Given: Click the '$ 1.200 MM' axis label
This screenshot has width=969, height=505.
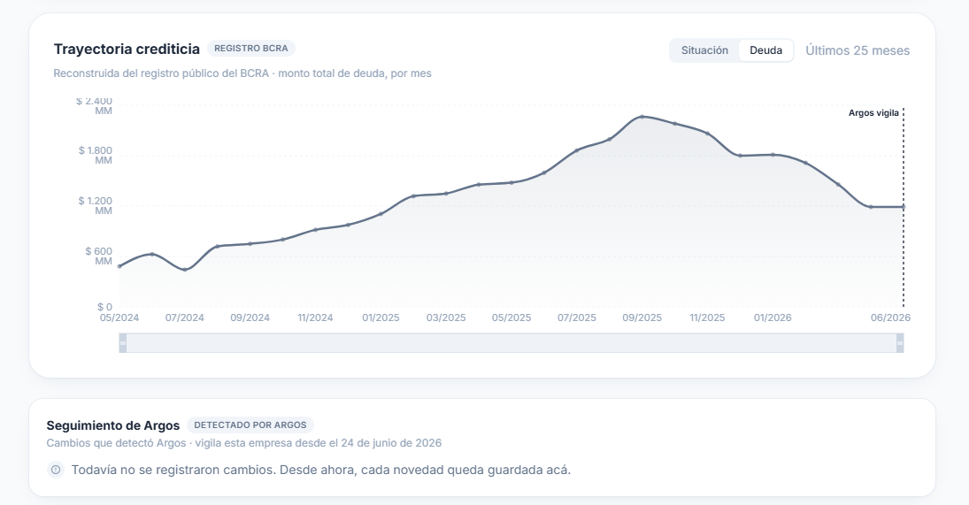Looking at the screenshot, I should (96, 205).
